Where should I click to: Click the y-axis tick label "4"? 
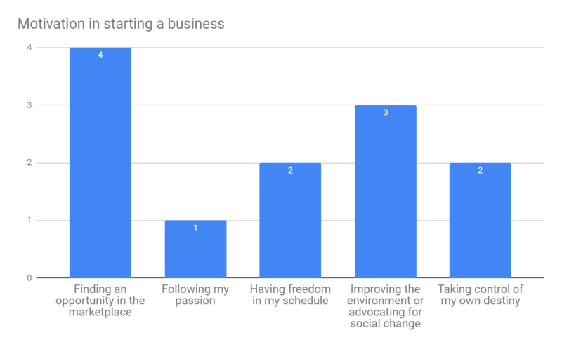(x=30, y=48)
